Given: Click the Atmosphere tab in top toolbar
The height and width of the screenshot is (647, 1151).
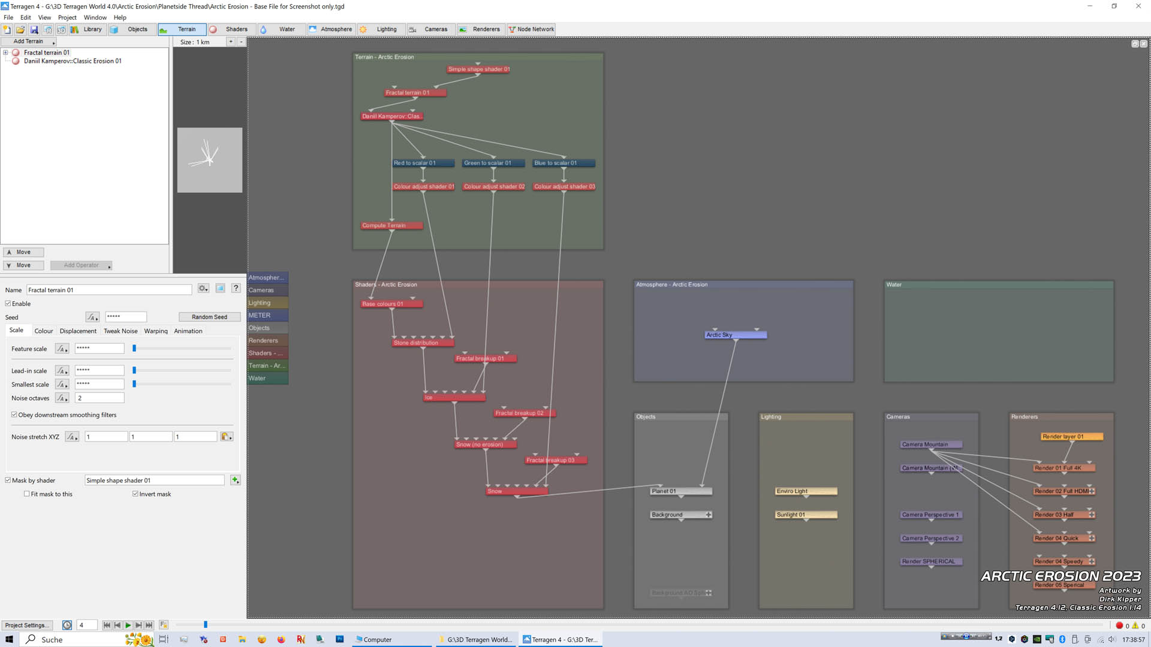Looking at the screenshot, I should [336, 29].
